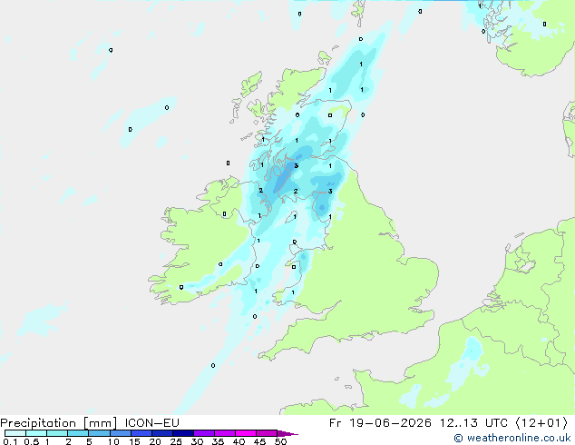Screen dimensions: 575x445
Task: Click the '0.1' legend scale label
Action: (x=10, y=441)
